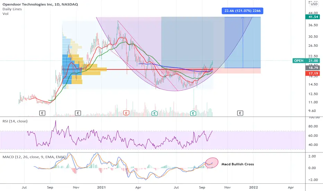Image resolution: width=323 pixels, height=191 pixels.
Task: Select the Macd Bullish Cross text annotation
Action: point(237,164)
